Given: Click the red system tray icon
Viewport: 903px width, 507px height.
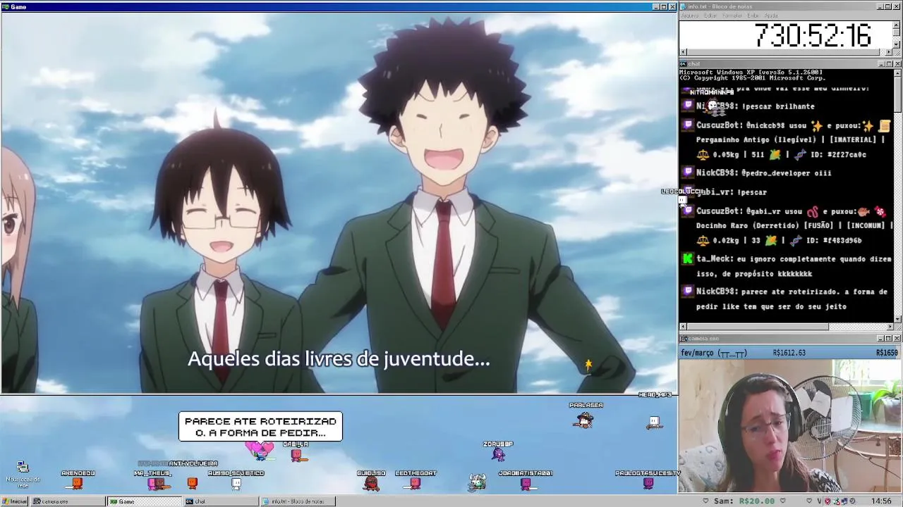Looking at the screenshot, I should (828, 501).
